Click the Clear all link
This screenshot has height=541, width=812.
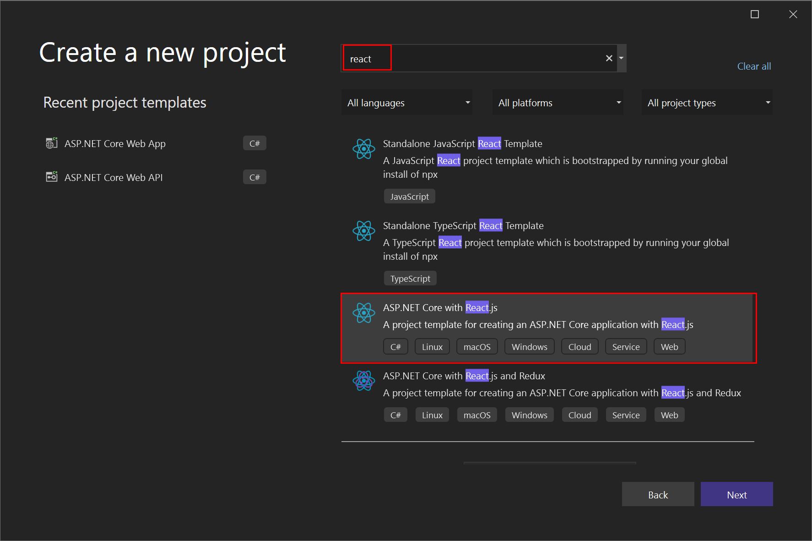pos(753,66)
